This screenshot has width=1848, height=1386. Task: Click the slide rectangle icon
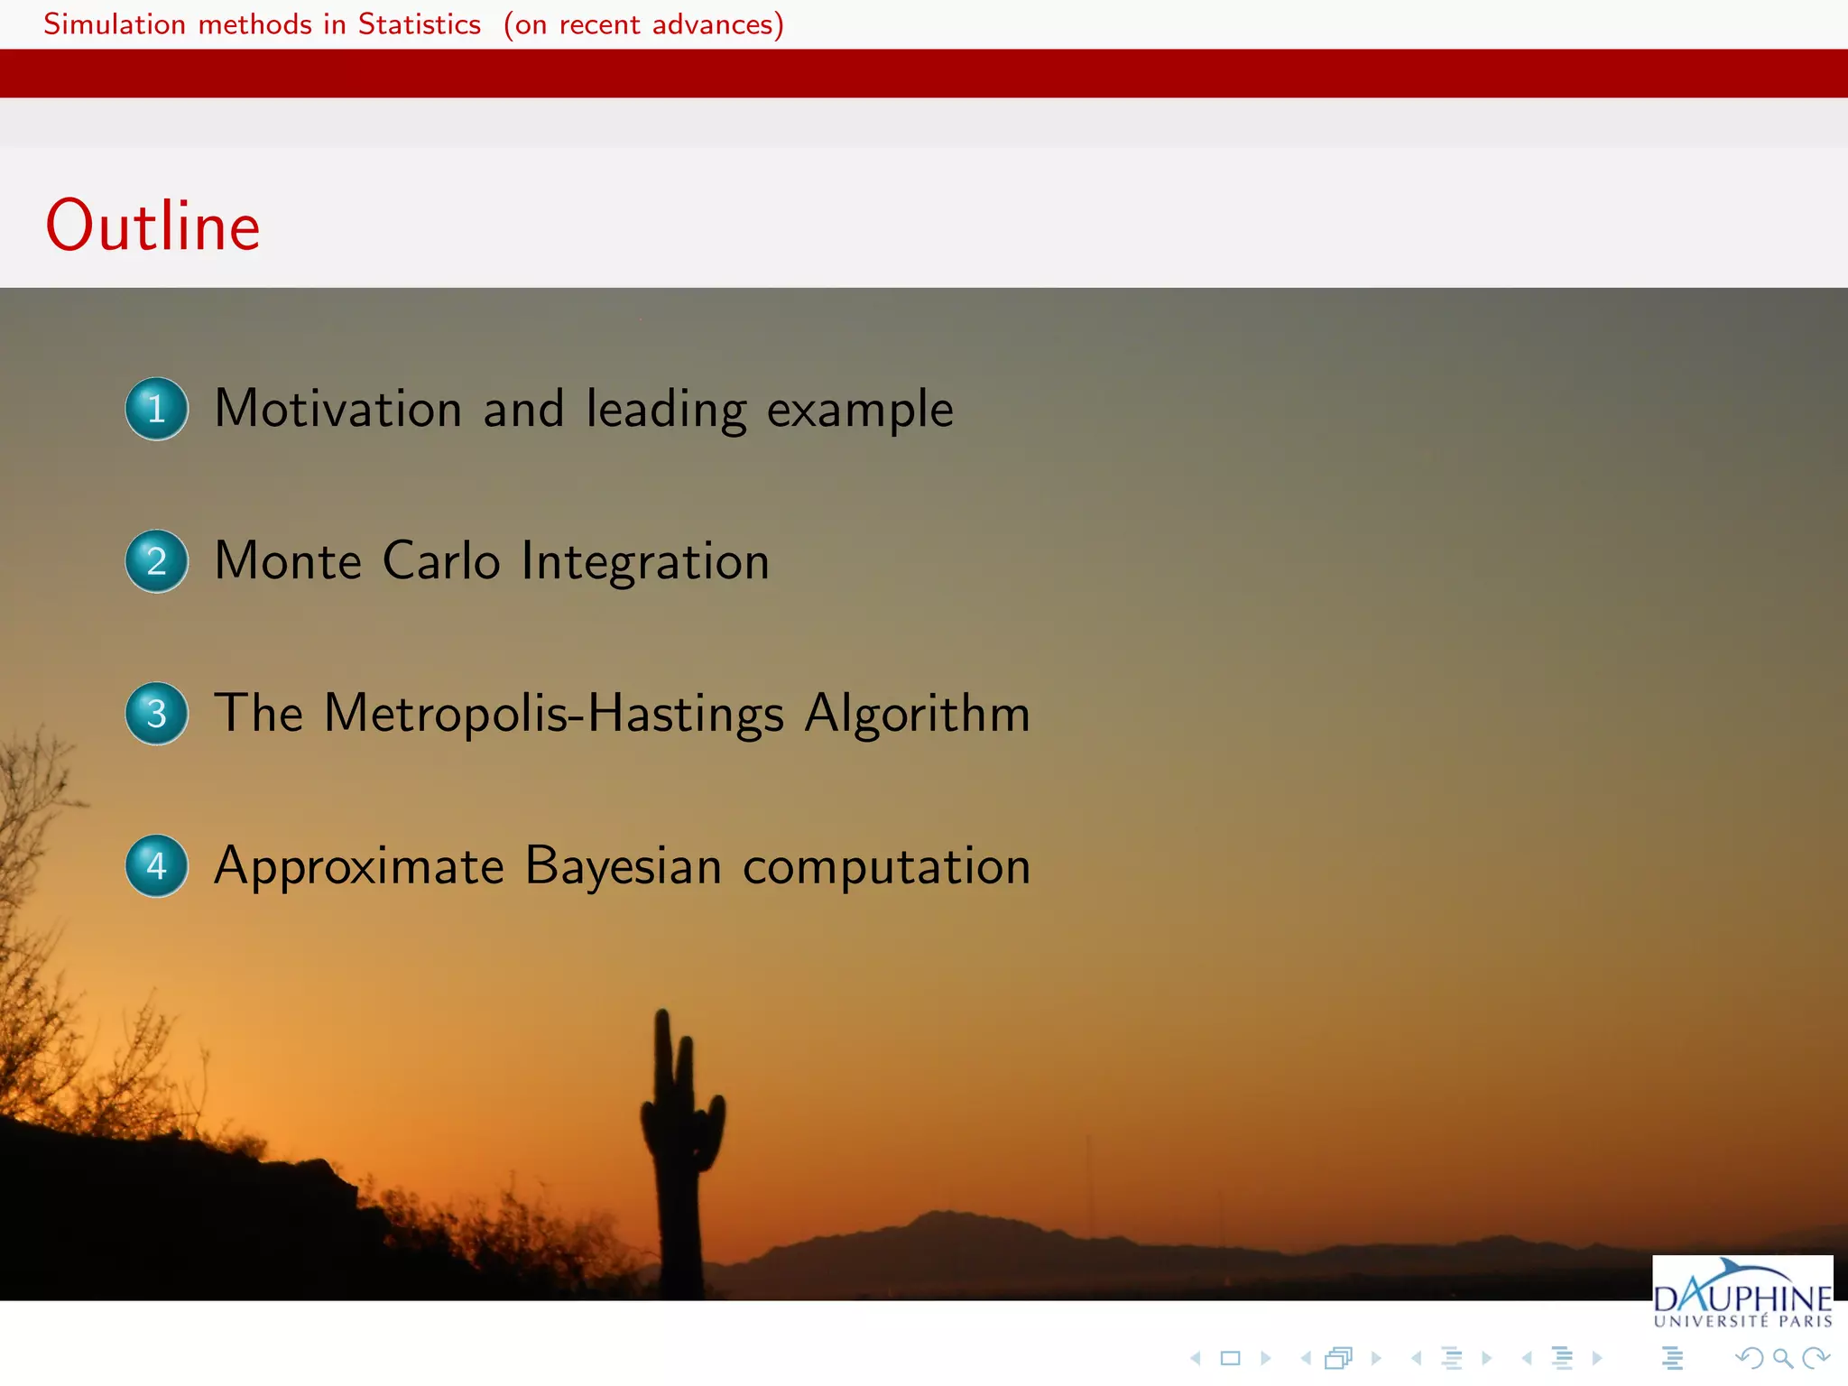[1230, 1358]
